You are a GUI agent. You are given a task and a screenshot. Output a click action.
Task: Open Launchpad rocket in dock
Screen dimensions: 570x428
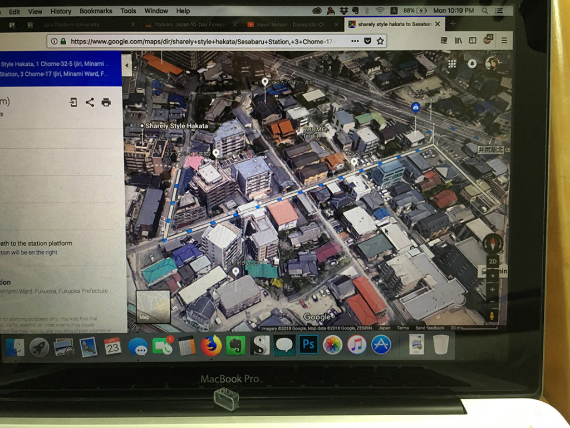[40, 347]
